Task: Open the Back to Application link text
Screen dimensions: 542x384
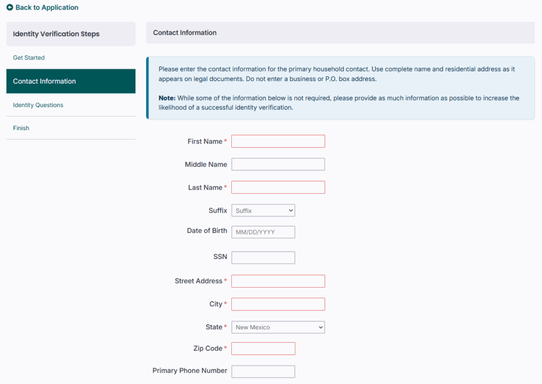Action: [47, 8]
